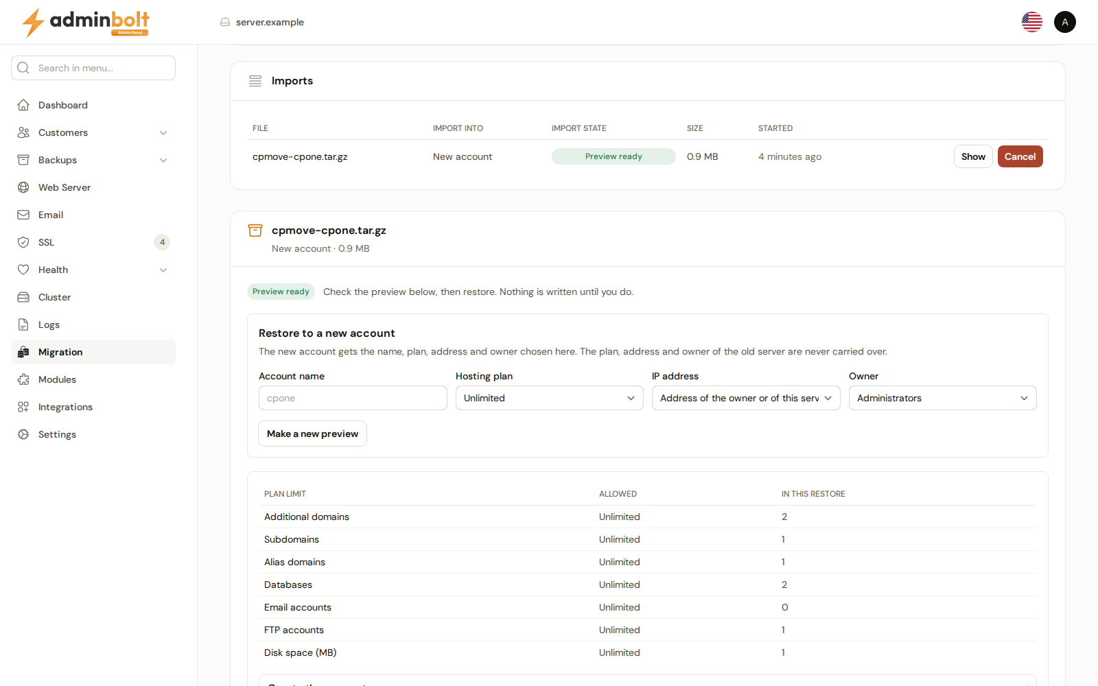Open Cluster from the sidebar
The image size is (1098, 686).
point(93,297)
